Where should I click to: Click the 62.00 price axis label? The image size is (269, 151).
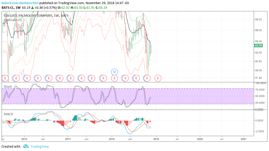point(259,52)
